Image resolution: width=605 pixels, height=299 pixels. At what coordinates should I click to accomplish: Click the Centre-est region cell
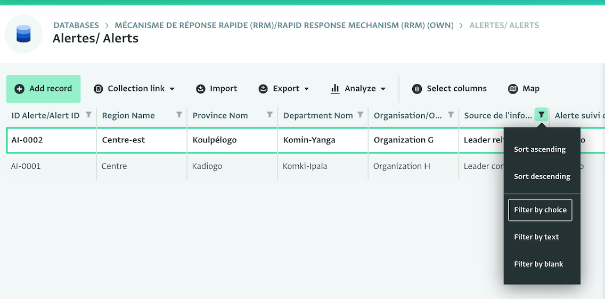click(x=142, y=140)
